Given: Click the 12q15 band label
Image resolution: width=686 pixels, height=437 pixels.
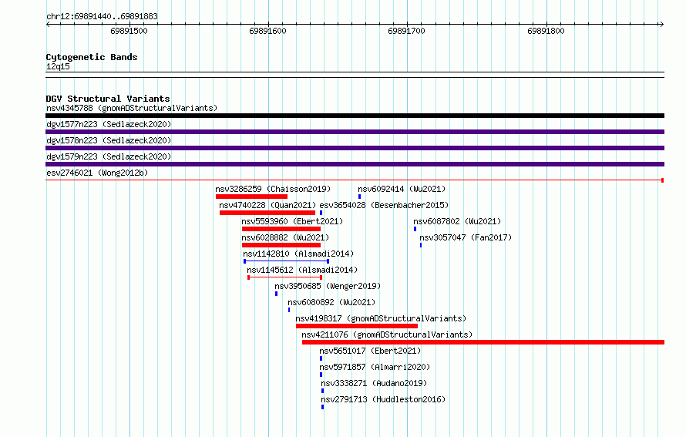Looking at the screenshot, I should (x=58, y=66).
